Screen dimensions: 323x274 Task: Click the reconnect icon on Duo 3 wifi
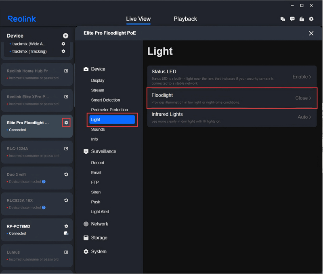tap(66, 174)
